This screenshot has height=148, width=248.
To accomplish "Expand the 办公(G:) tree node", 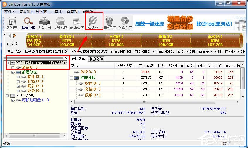I will (18, 91).
